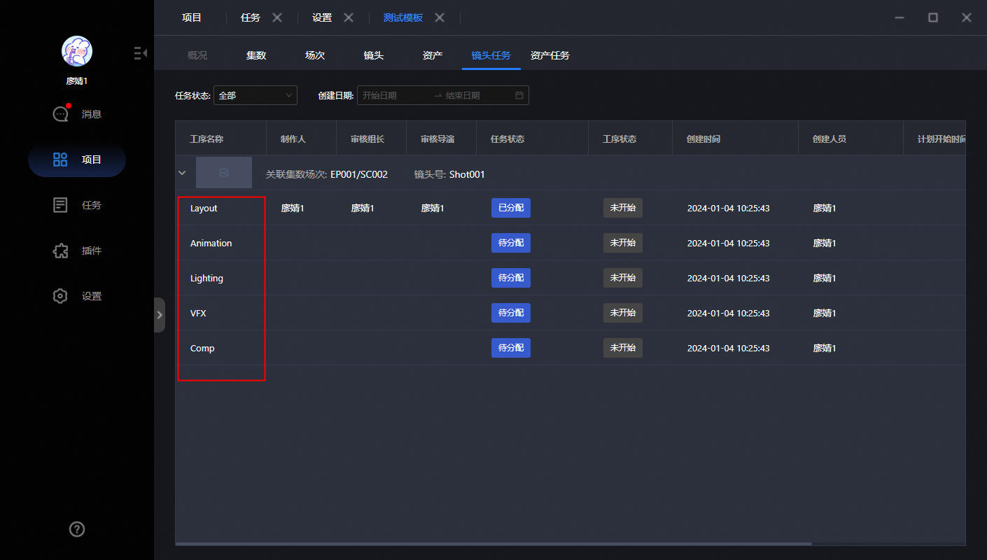Screen dimensions: 987x560
Task: Click the 待分配 button in Animation row
Action: (x=511, y=243)
